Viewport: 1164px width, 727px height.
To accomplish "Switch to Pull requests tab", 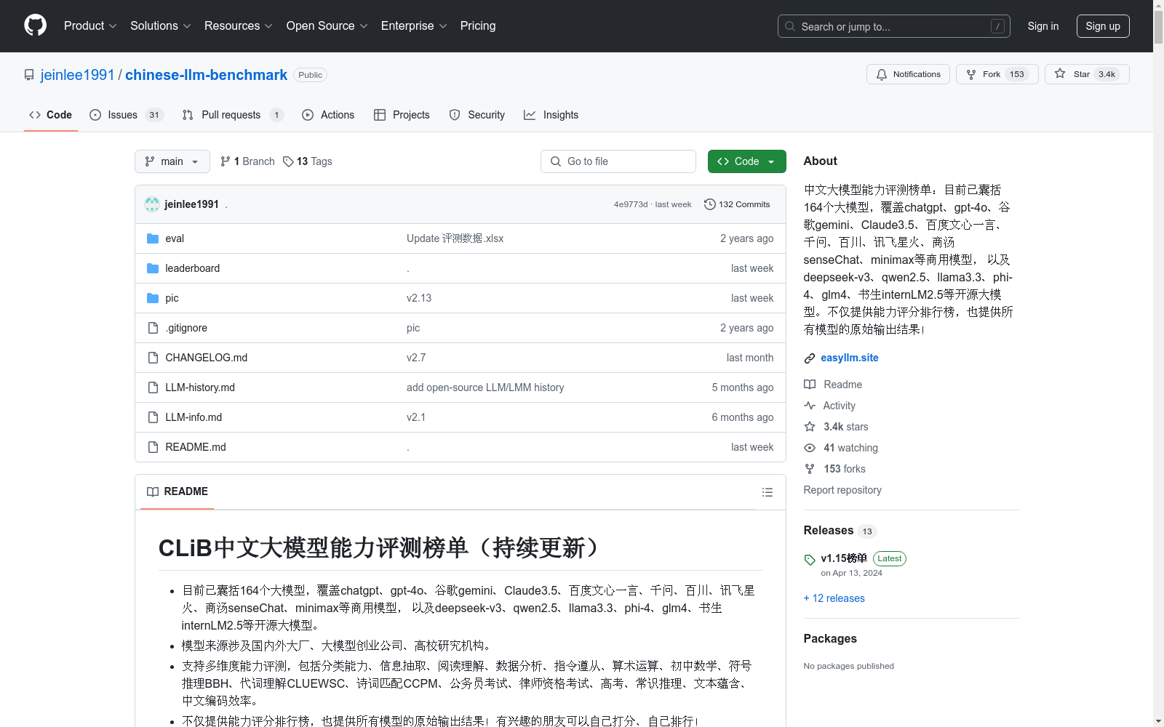I will pyautogui.click(x=232, y=115).
